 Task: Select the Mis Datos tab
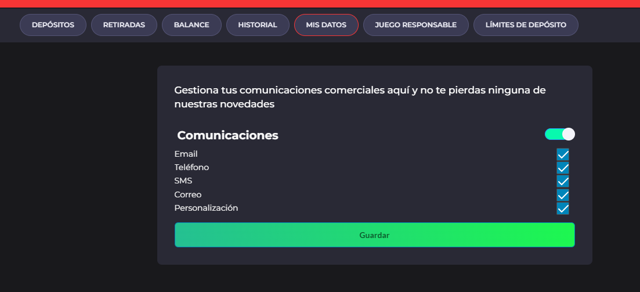click(x=326, y=25)
